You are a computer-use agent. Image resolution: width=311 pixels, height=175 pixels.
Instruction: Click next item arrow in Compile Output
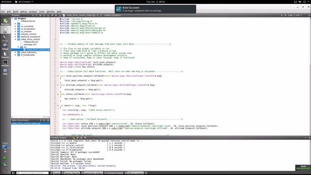pos(81,138)
